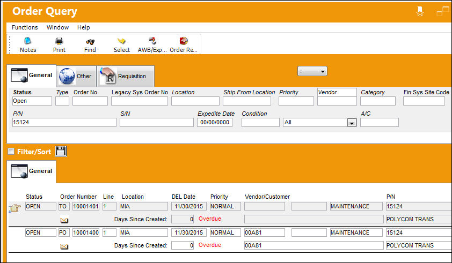Click the bookmark star icon in title bar
The height and width of the screenshot is (263, 452).
[x=420, y=11]
